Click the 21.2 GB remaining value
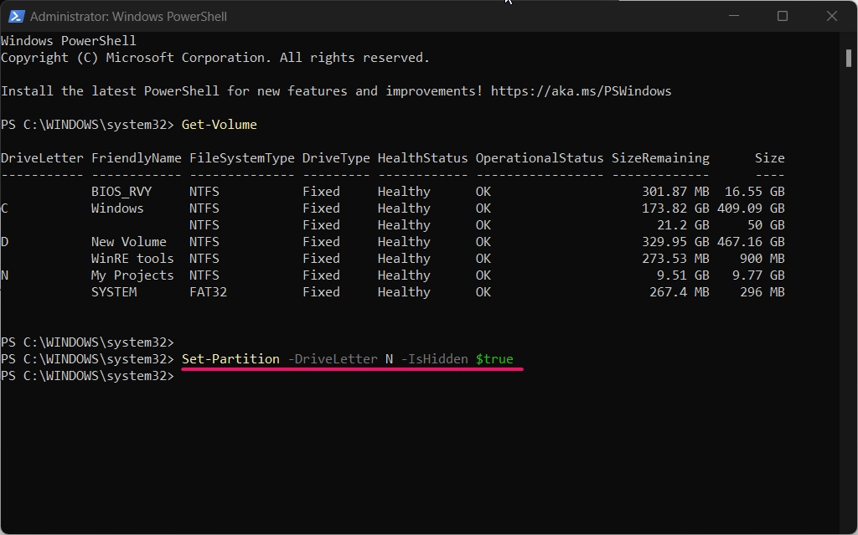Image resolution: width=858 pixels, height=535 pixels. (x=683, y=225)
